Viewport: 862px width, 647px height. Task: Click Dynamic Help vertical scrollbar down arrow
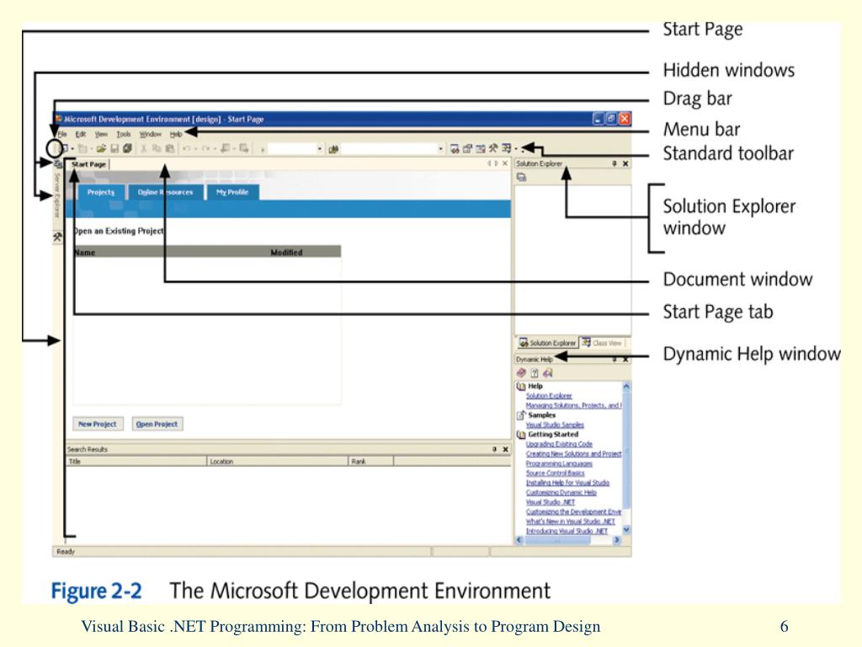(x=625, y=530)
